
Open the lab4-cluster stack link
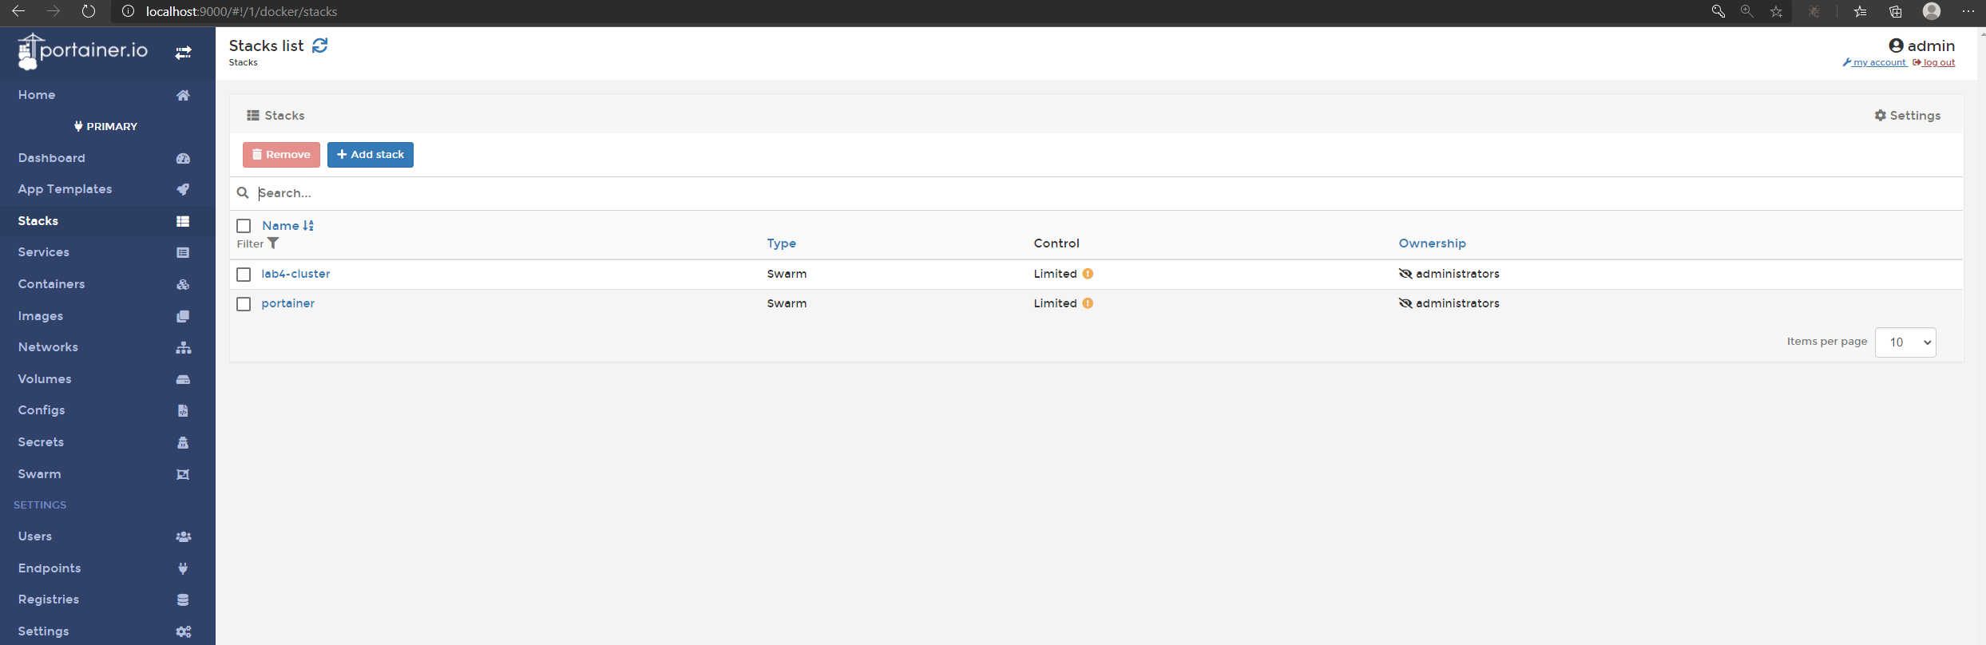[295, 274]
